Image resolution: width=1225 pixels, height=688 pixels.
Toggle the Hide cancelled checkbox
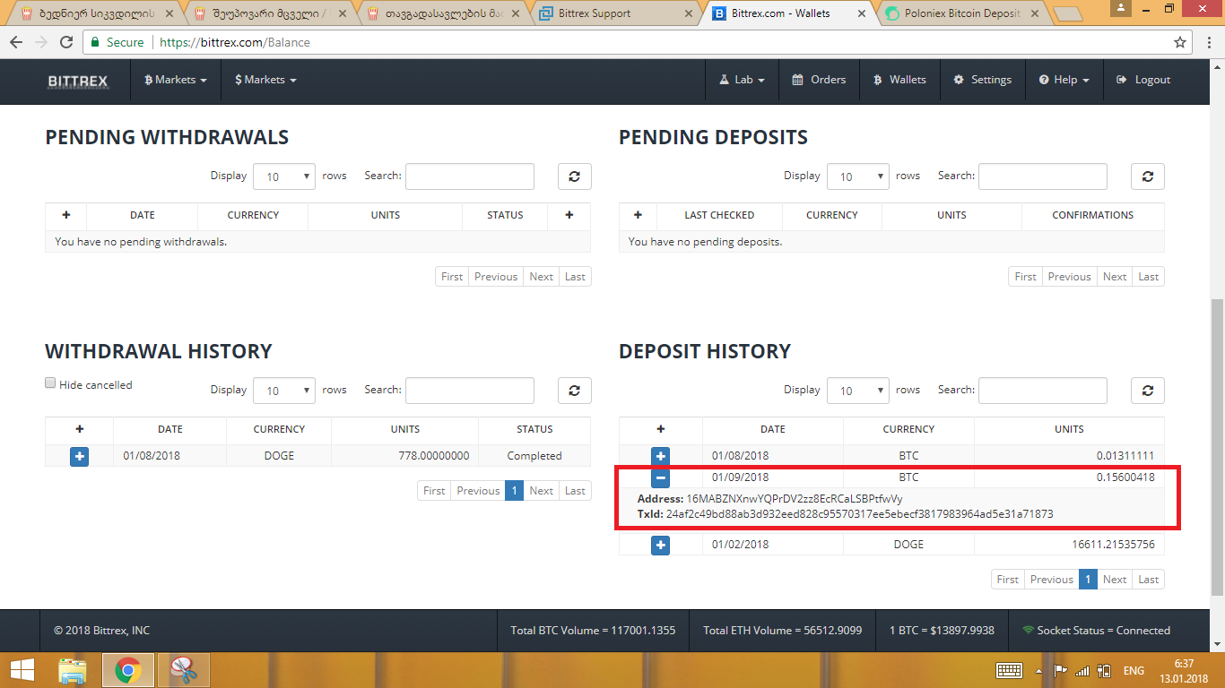pos(50,383)
